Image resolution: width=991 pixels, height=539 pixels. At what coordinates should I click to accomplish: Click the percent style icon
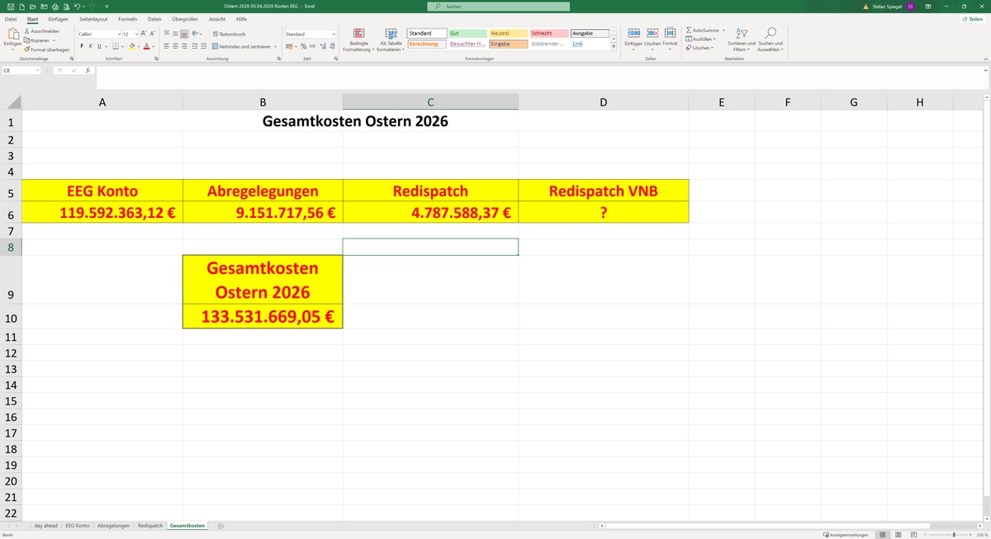pos(303,46)
